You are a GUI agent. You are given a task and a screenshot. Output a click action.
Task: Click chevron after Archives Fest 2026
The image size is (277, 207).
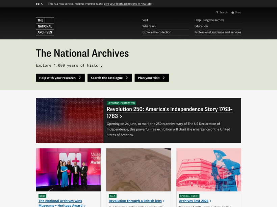pos(210,201)
